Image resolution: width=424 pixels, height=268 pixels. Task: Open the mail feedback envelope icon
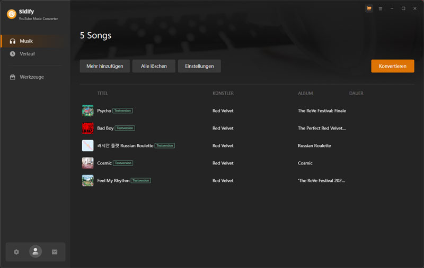[x=55, y=252]
